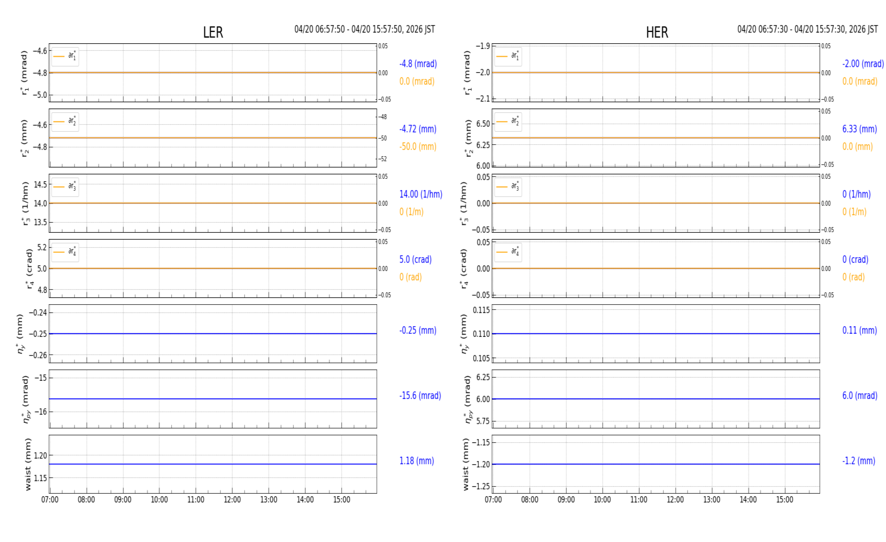Select the HER ∂r2* legend entry

(x=508, y=122)
